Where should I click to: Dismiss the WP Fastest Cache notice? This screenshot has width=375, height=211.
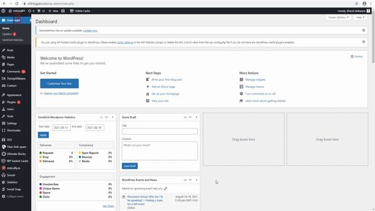coord(363,42)
